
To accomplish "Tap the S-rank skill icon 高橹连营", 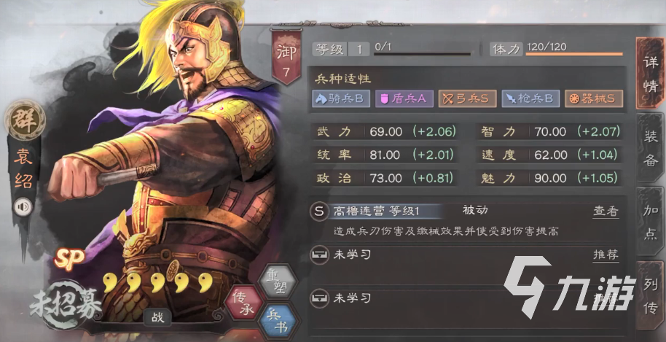I will tap(319, 211).
